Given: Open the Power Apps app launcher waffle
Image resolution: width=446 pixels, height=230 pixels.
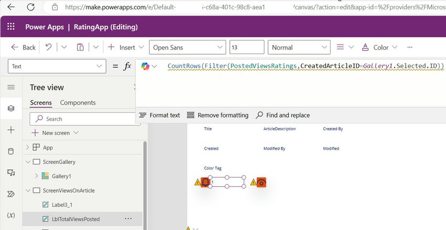Looking at the screenshot, I should click(11, 27).
